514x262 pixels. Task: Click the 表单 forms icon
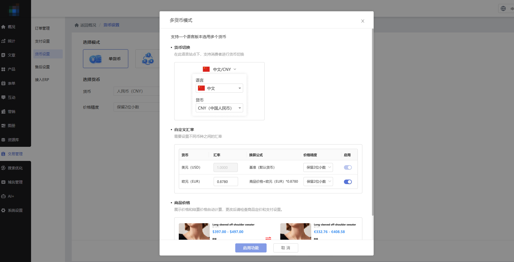3,83
